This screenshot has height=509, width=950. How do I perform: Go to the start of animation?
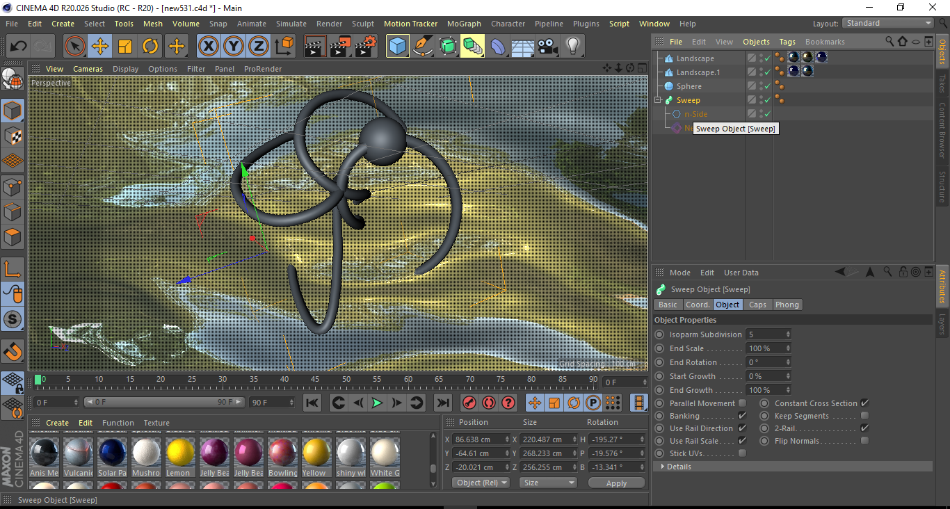point(312,403)
